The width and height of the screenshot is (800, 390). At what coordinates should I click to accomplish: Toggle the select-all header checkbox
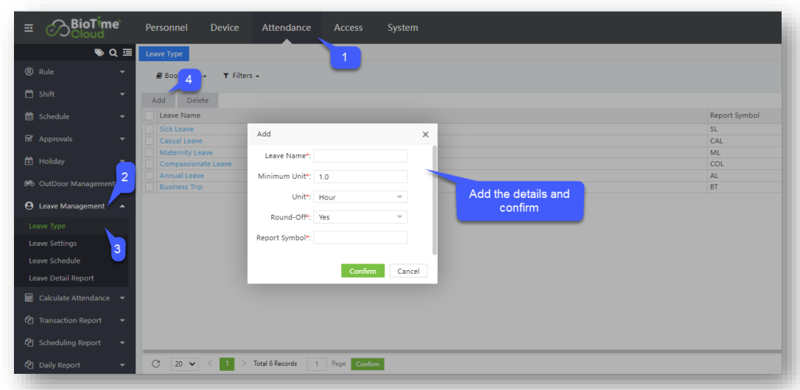150,116
